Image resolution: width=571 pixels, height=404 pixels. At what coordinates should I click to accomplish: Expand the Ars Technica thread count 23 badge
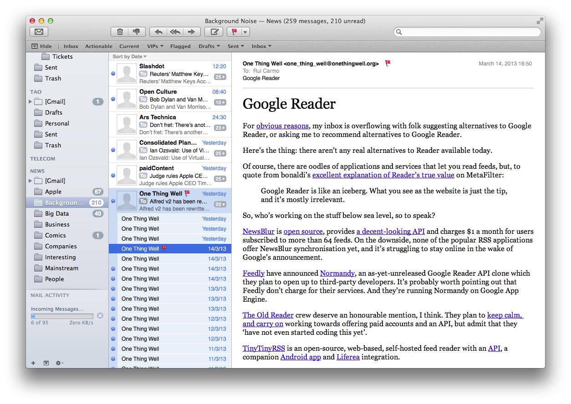click(220, 128)
